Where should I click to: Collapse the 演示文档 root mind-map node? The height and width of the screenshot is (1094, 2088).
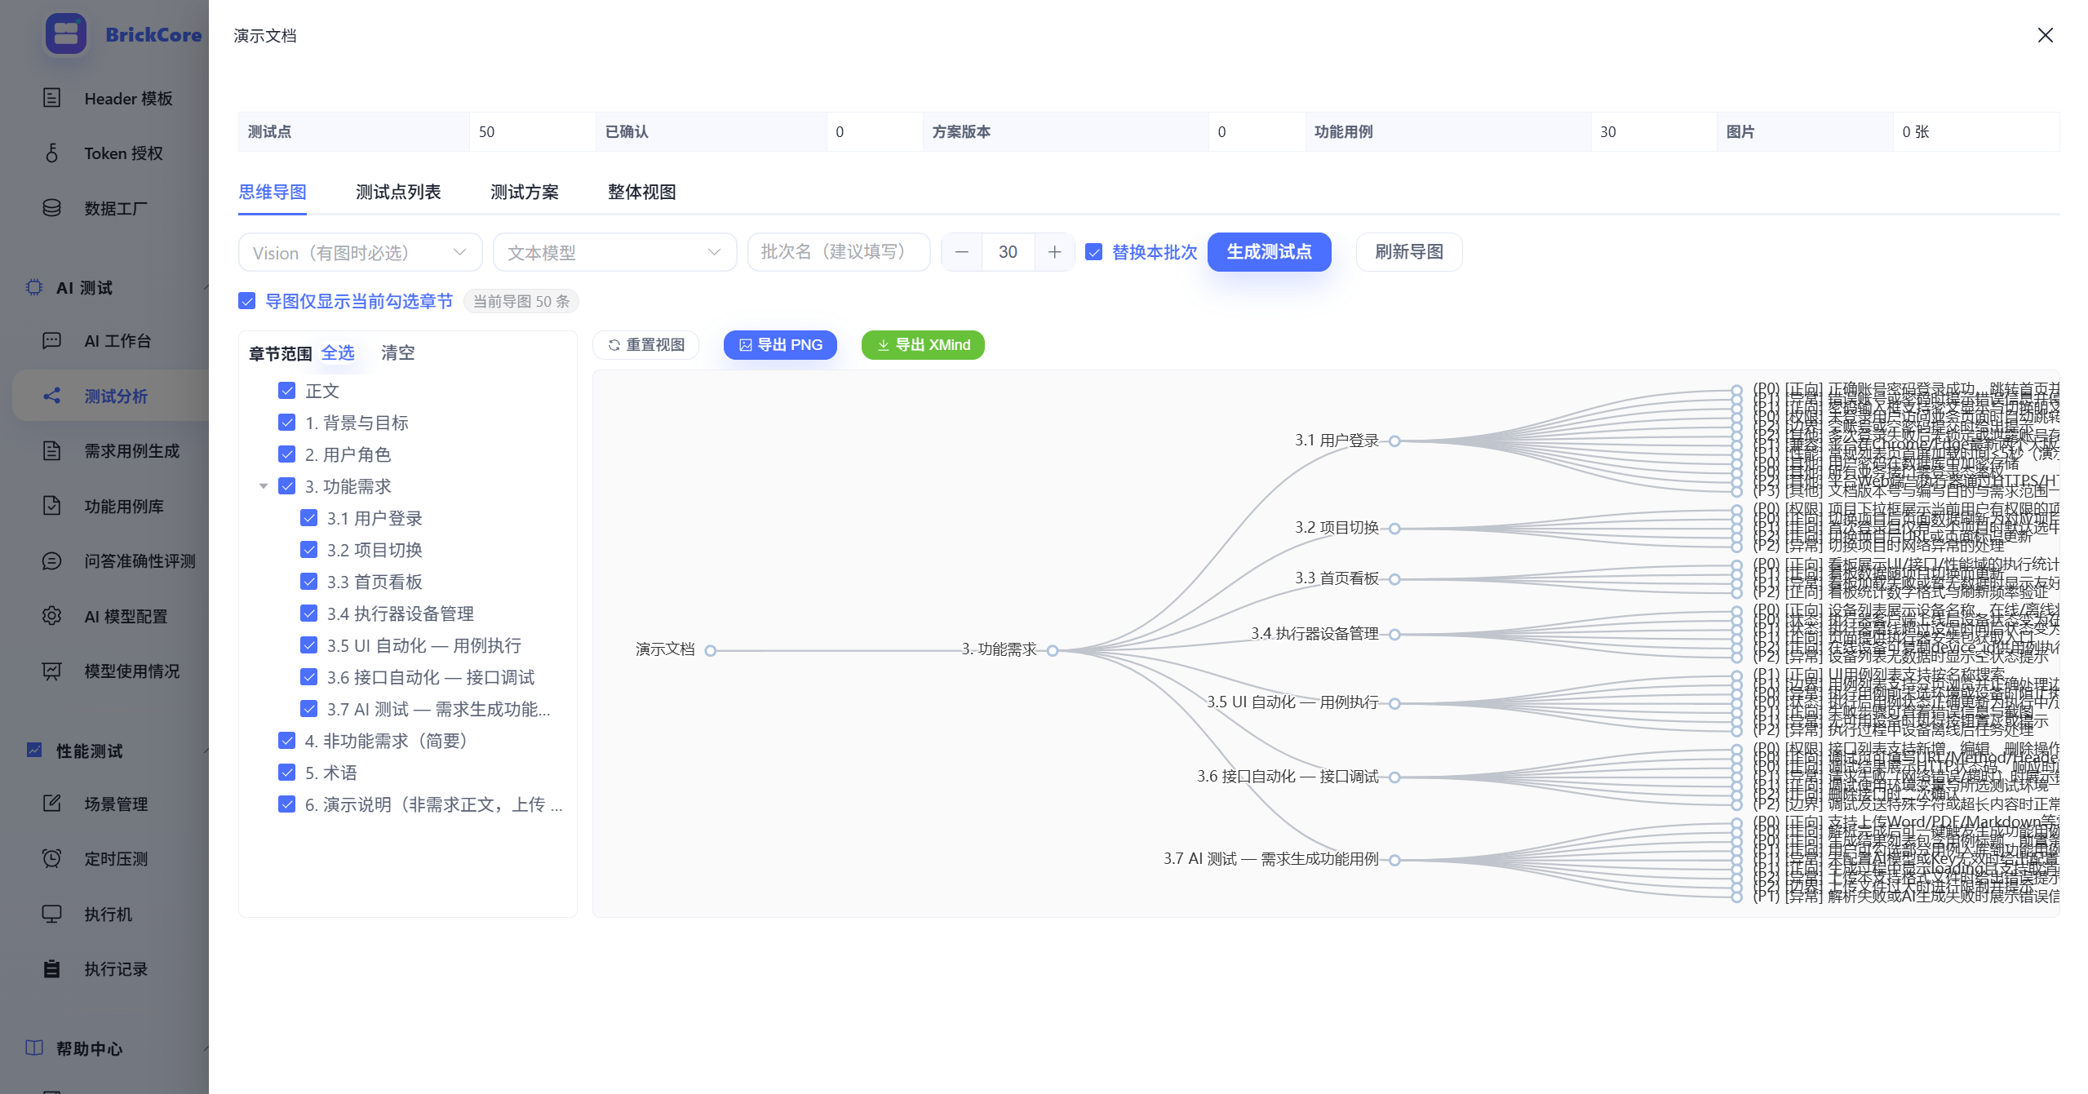pyautogui.click(x=711, y=650)
